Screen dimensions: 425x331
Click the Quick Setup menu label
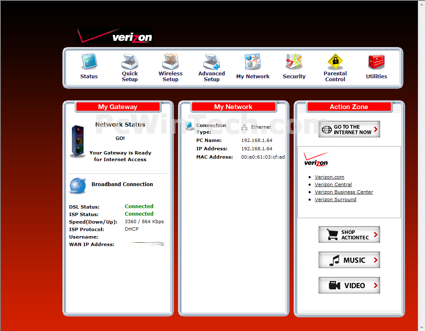130,77
